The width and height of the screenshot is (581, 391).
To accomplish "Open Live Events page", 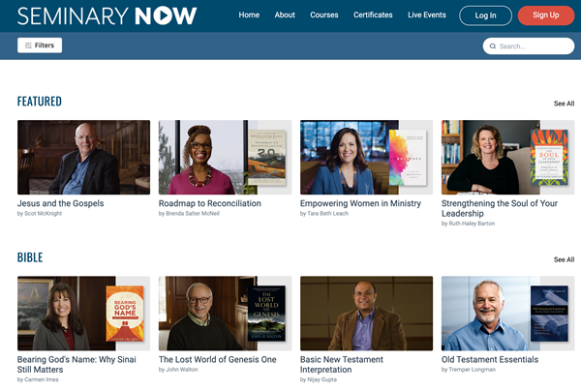I will click(x=427, y=15).
